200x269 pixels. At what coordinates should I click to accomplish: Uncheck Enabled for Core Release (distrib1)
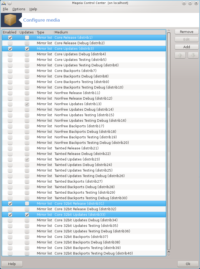(10, 38)
